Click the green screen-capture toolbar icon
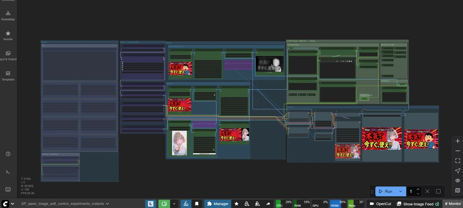This screenshot has height=208, width=463. pyautogui.click(x=164, y=204)
